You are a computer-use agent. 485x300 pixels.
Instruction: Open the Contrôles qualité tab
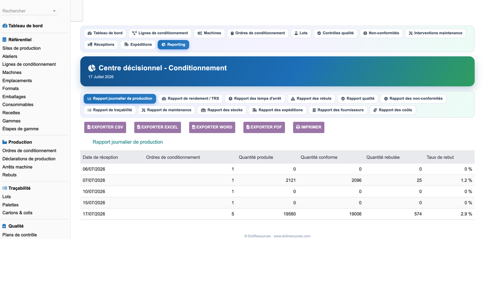click(335, 33)
